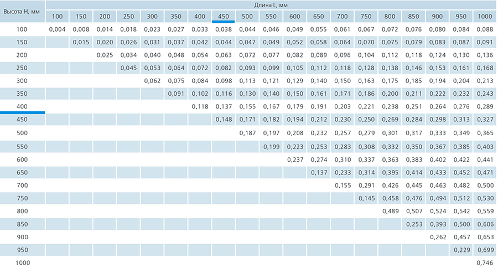Select the 0,004 cell in row 100
The width and height of the screenshot is (498, 268).
pos(57,29)
